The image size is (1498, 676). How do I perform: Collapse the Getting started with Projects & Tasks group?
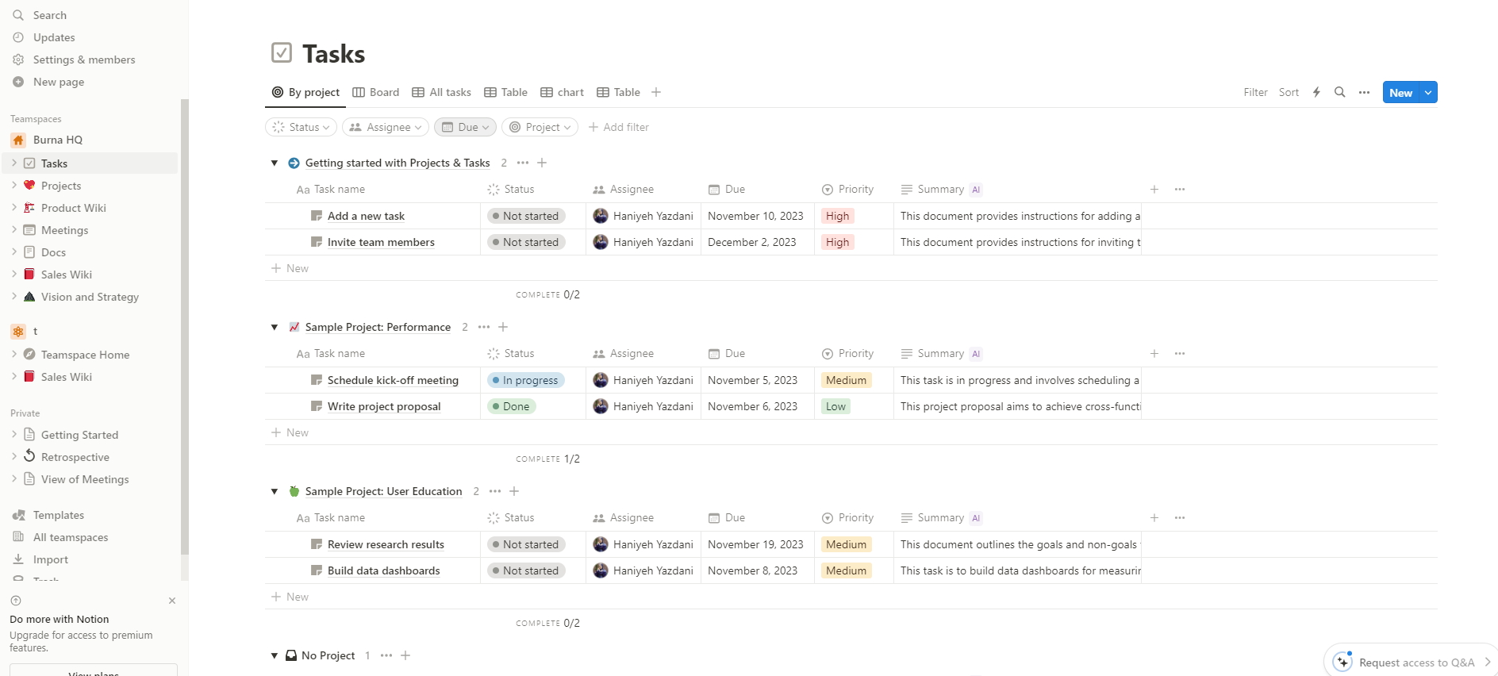point(275,163)
